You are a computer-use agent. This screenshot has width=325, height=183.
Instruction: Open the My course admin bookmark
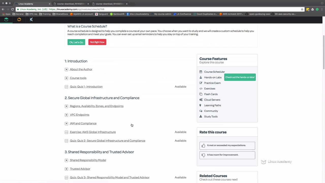pyautogui.click(x=161, y=14)
